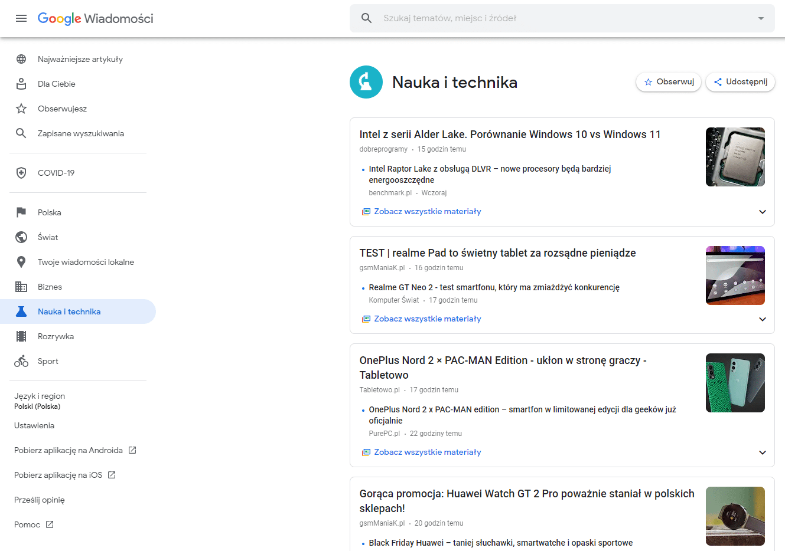The width and height of the screenshot is (785, 551).
Task: Open the search options dropdown arrow
Action: click(x=761, y=18)
